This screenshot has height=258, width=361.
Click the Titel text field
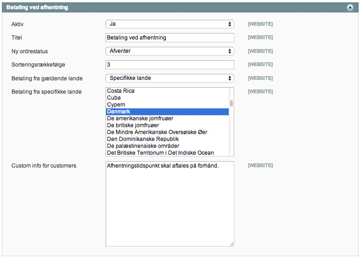[x=169, y=38]
